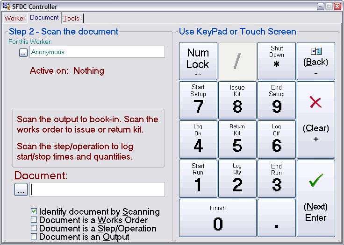Click the Shut Down asterisk key
This screenshot has width=344, height=245.
point(276,61)
